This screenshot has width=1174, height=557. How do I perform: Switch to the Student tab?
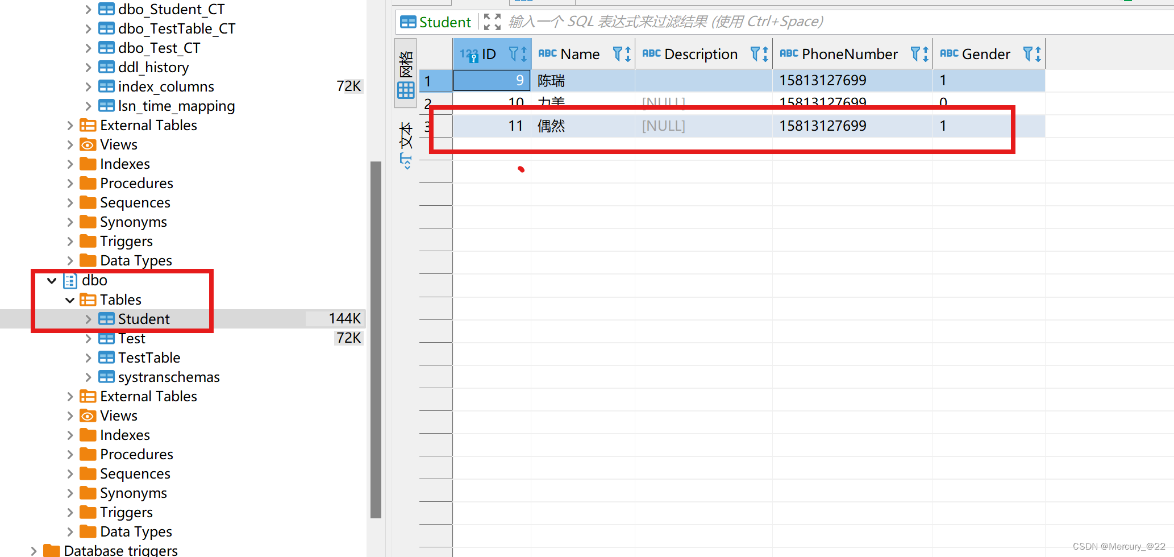tap(445, 22)
